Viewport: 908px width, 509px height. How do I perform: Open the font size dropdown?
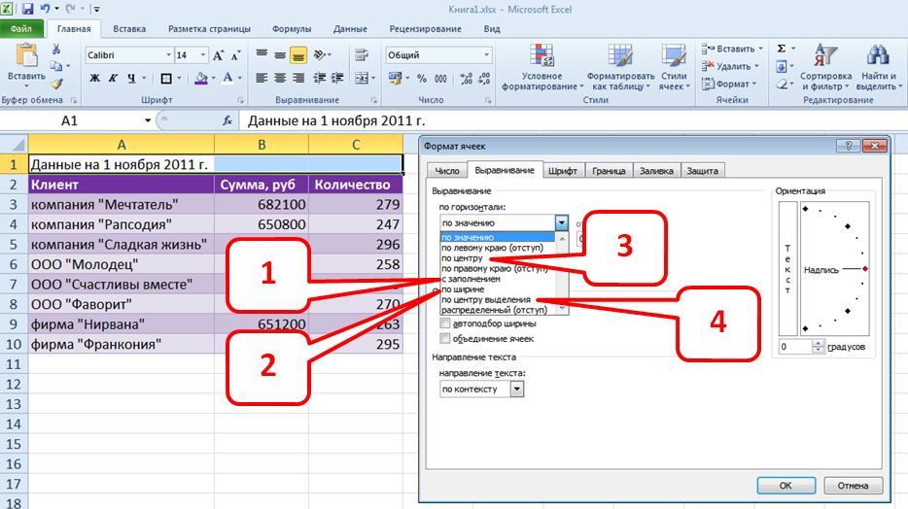pyautogui.click(x=202, y=55)
